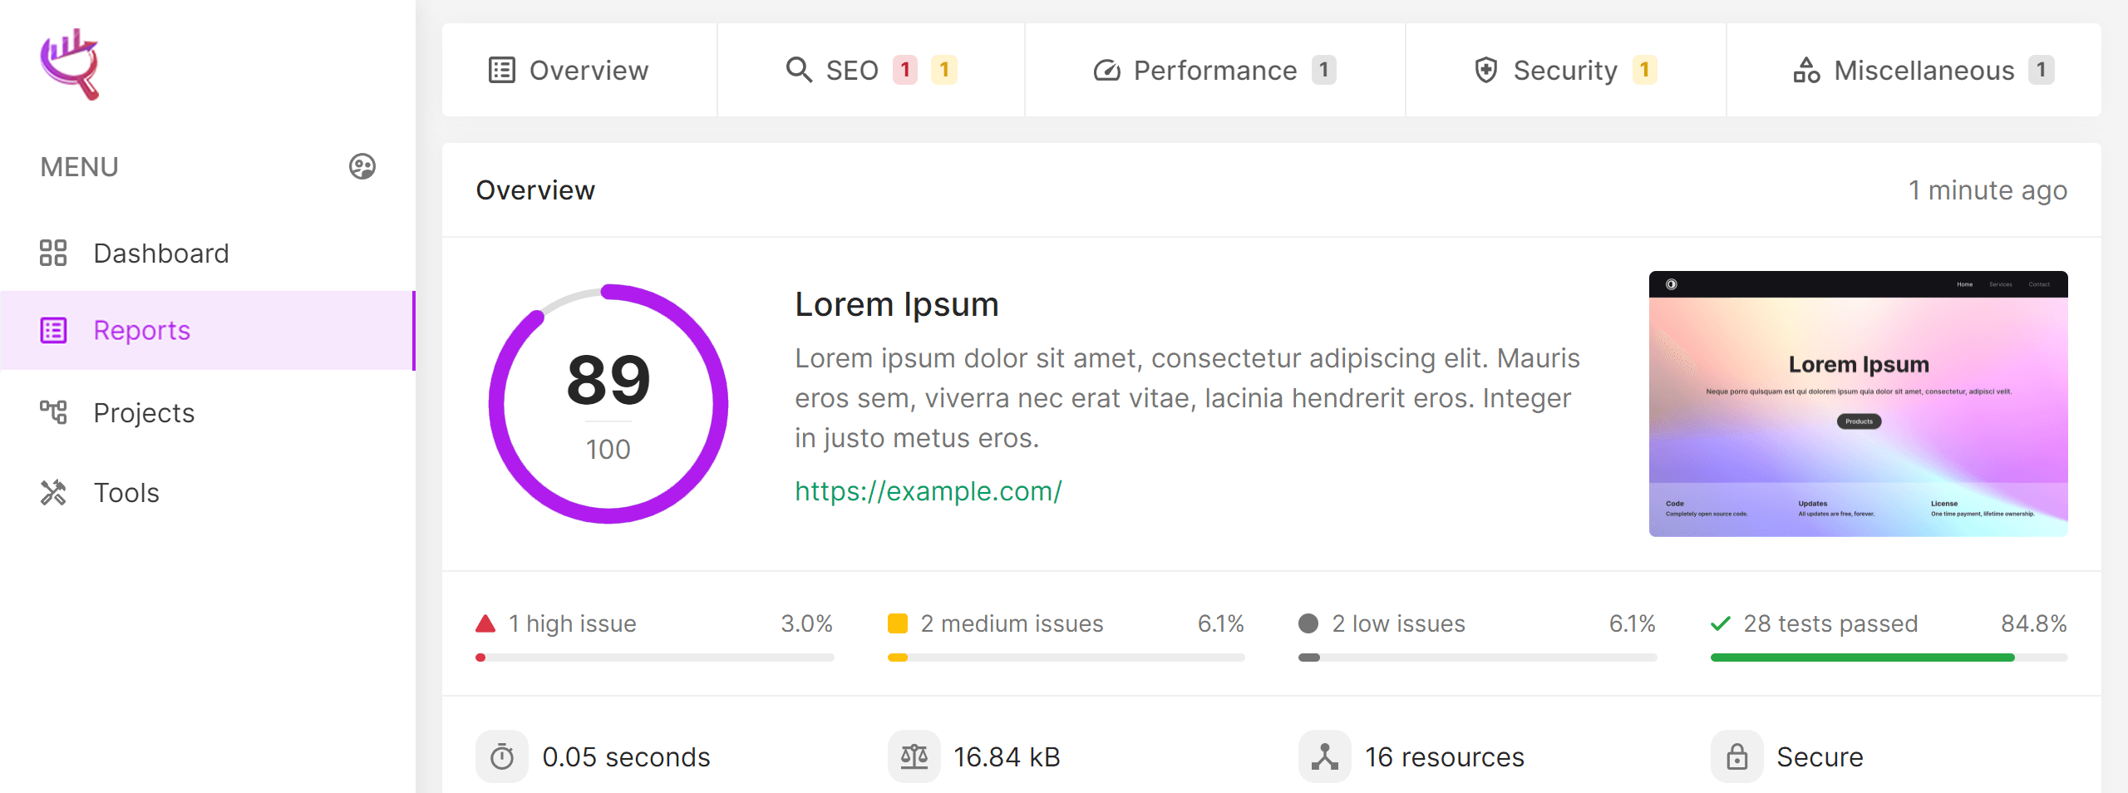Click the Lorem Ipsum website preview thumbnail
This screenshot has width=2128, height=793.
click(x=1859, y=403)
